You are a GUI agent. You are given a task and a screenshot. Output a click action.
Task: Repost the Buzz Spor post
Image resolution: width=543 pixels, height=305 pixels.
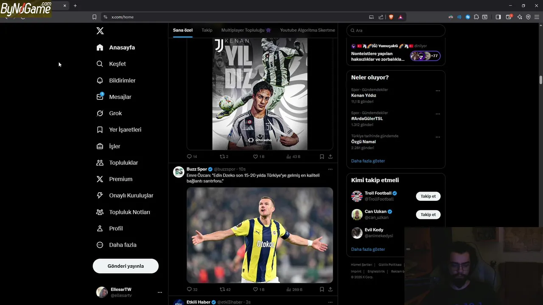click(225, 290)
